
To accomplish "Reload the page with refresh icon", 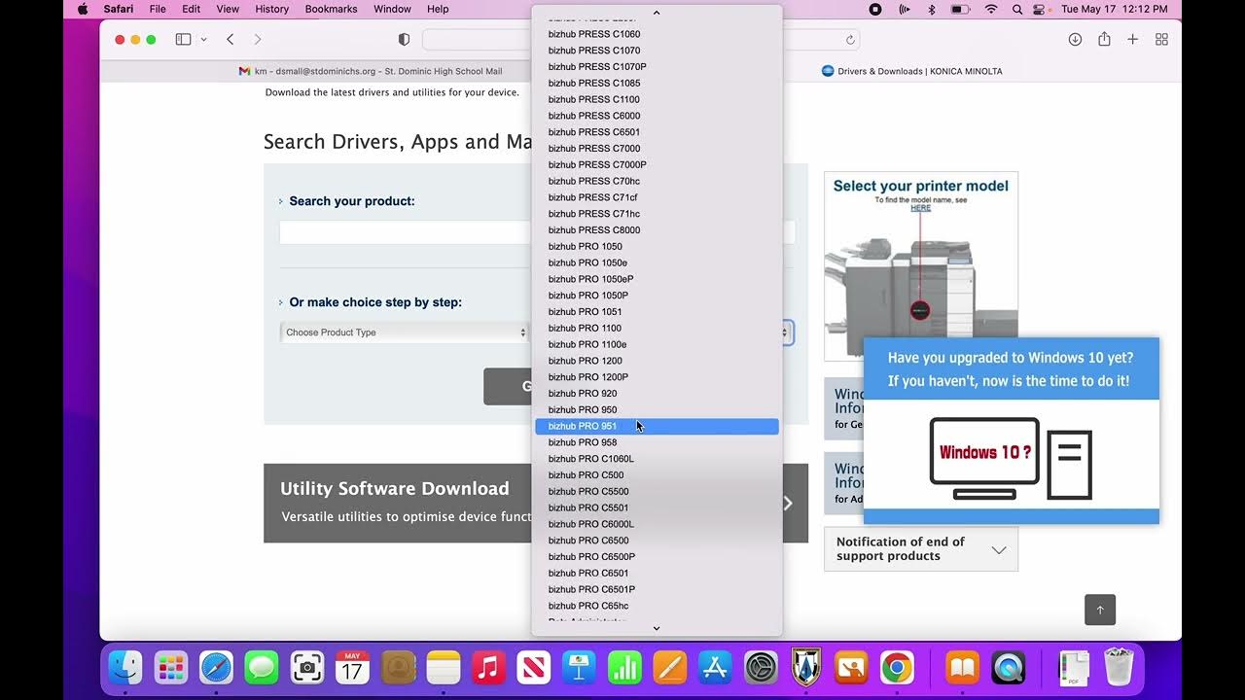I will coord(850,40).
